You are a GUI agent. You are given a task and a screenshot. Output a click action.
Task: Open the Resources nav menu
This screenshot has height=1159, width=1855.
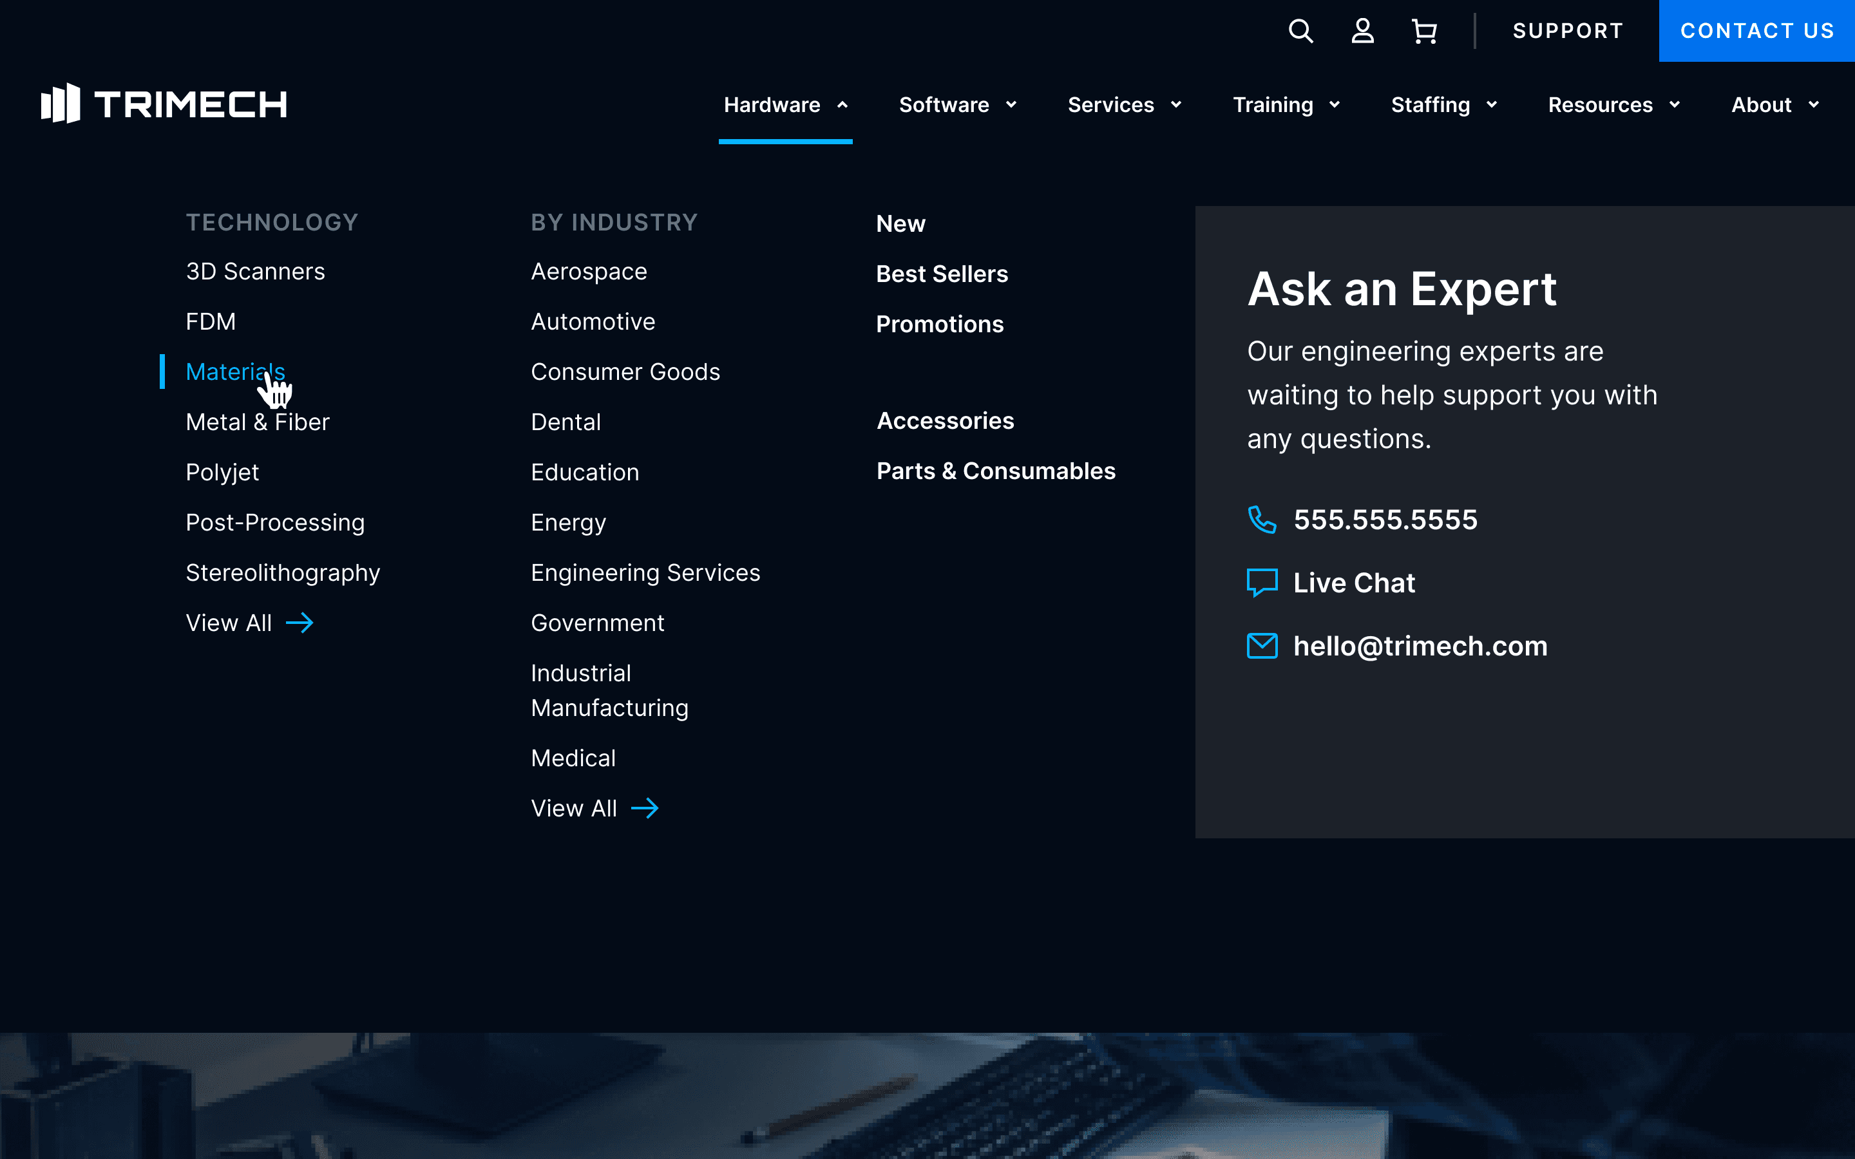pos(1600,105)
